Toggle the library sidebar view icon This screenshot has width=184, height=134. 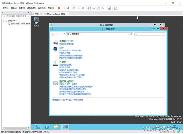click(89, 8)
